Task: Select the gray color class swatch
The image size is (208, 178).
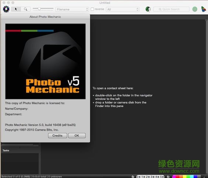Action: click(x=199, y=177)
